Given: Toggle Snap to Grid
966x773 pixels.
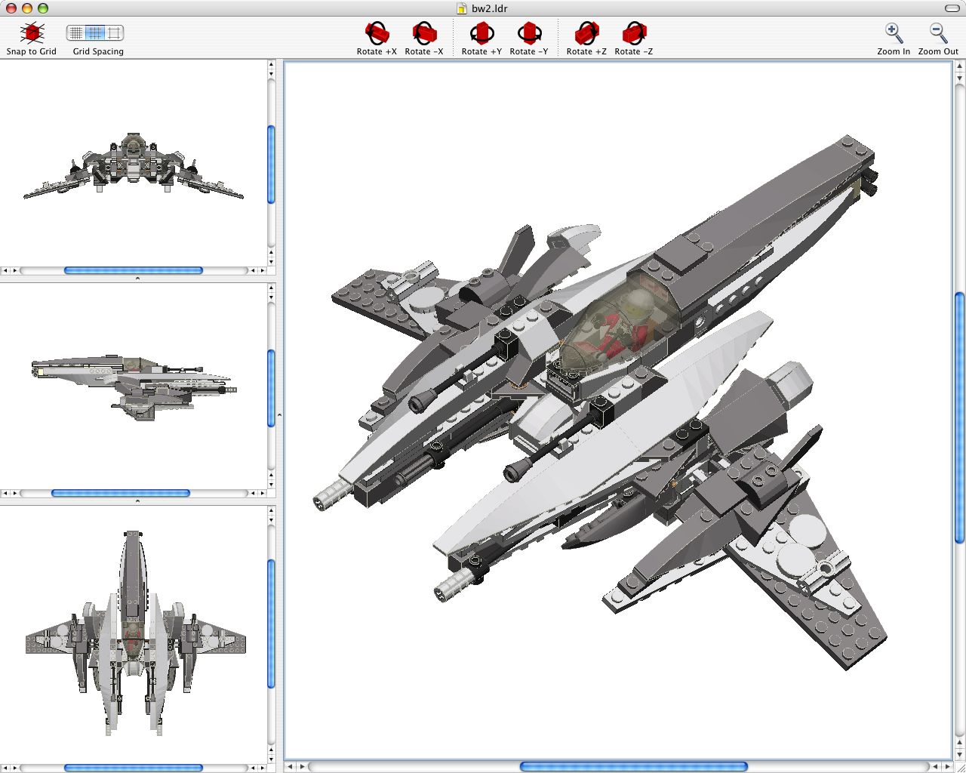Looking at the screenshot, I should [31, 33].
